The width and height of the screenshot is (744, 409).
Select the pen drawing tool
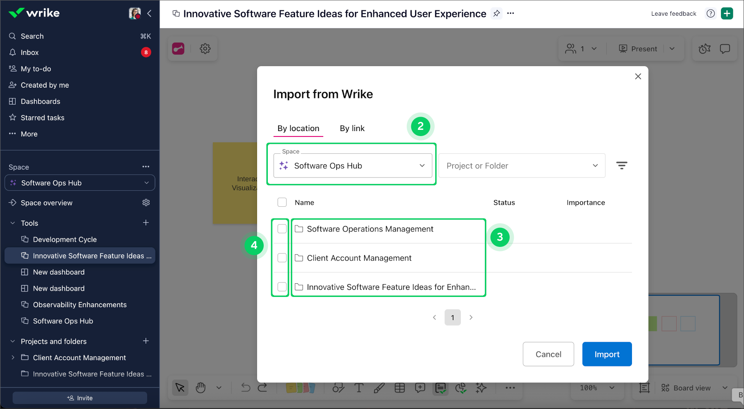coord(379,387)
